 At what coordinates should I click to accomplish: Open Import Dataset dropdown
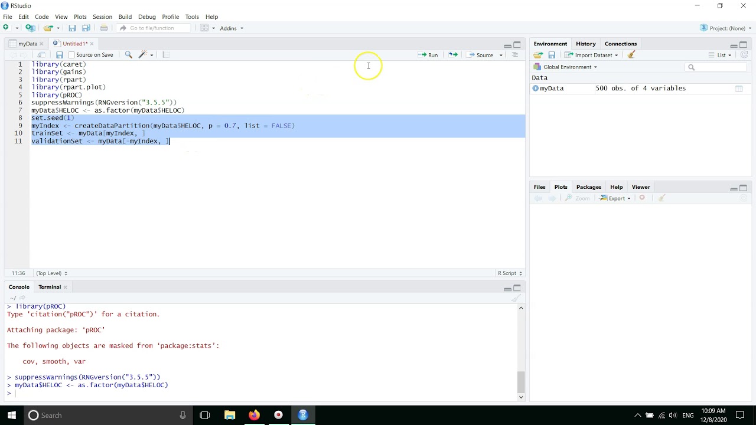pos(591,55)
